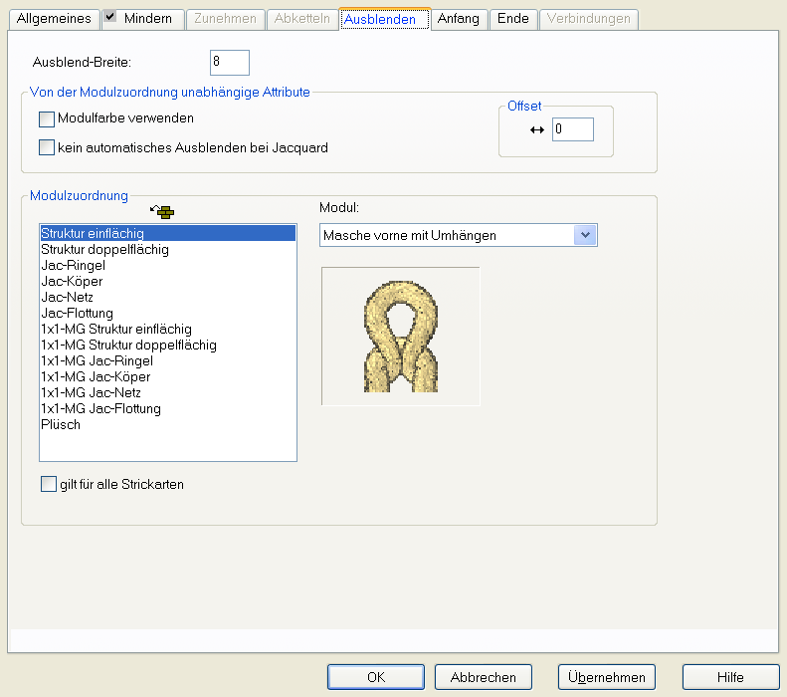The height and width of the screenshot is (697, 787).
Task: Toggle the Mindern tab checkbox
Action: [110, 18]
